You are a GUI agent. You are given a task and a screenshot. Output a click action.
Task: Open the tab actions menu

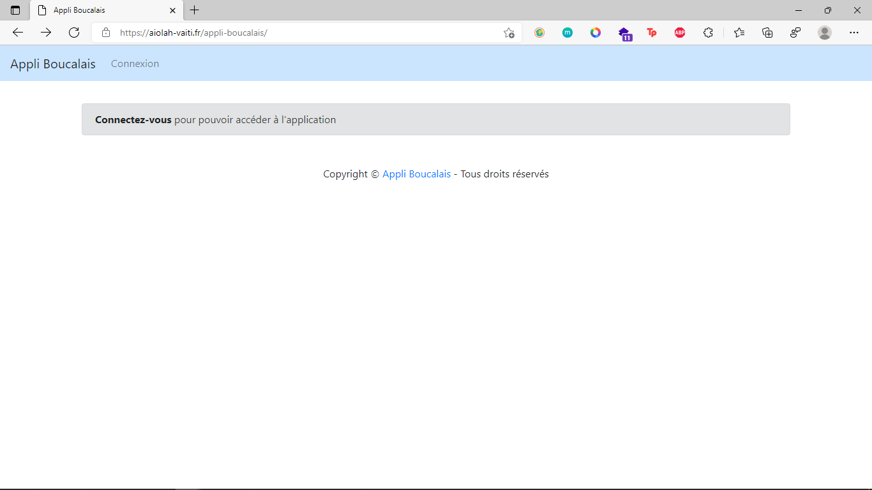[15, 10]
